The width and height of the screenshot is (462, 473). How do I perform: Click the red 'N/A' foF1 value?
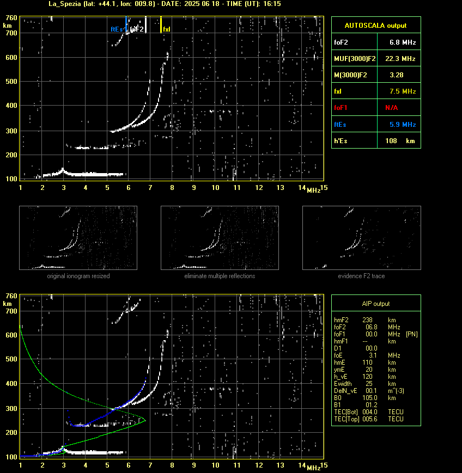coord(392,108)
